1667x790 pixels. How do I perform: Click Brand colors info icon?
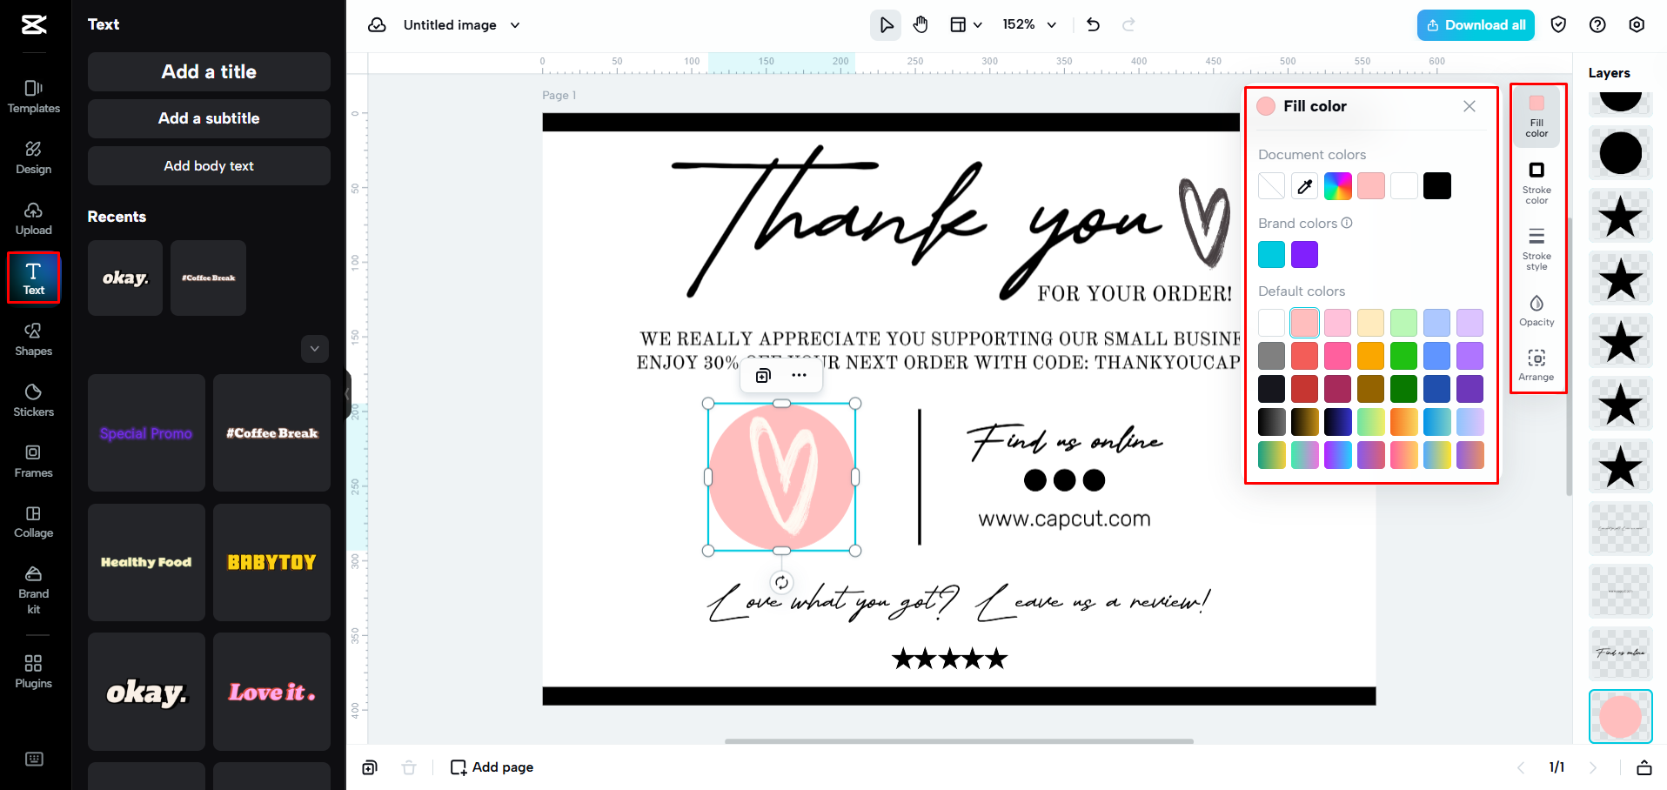(x=1347, y=223)
